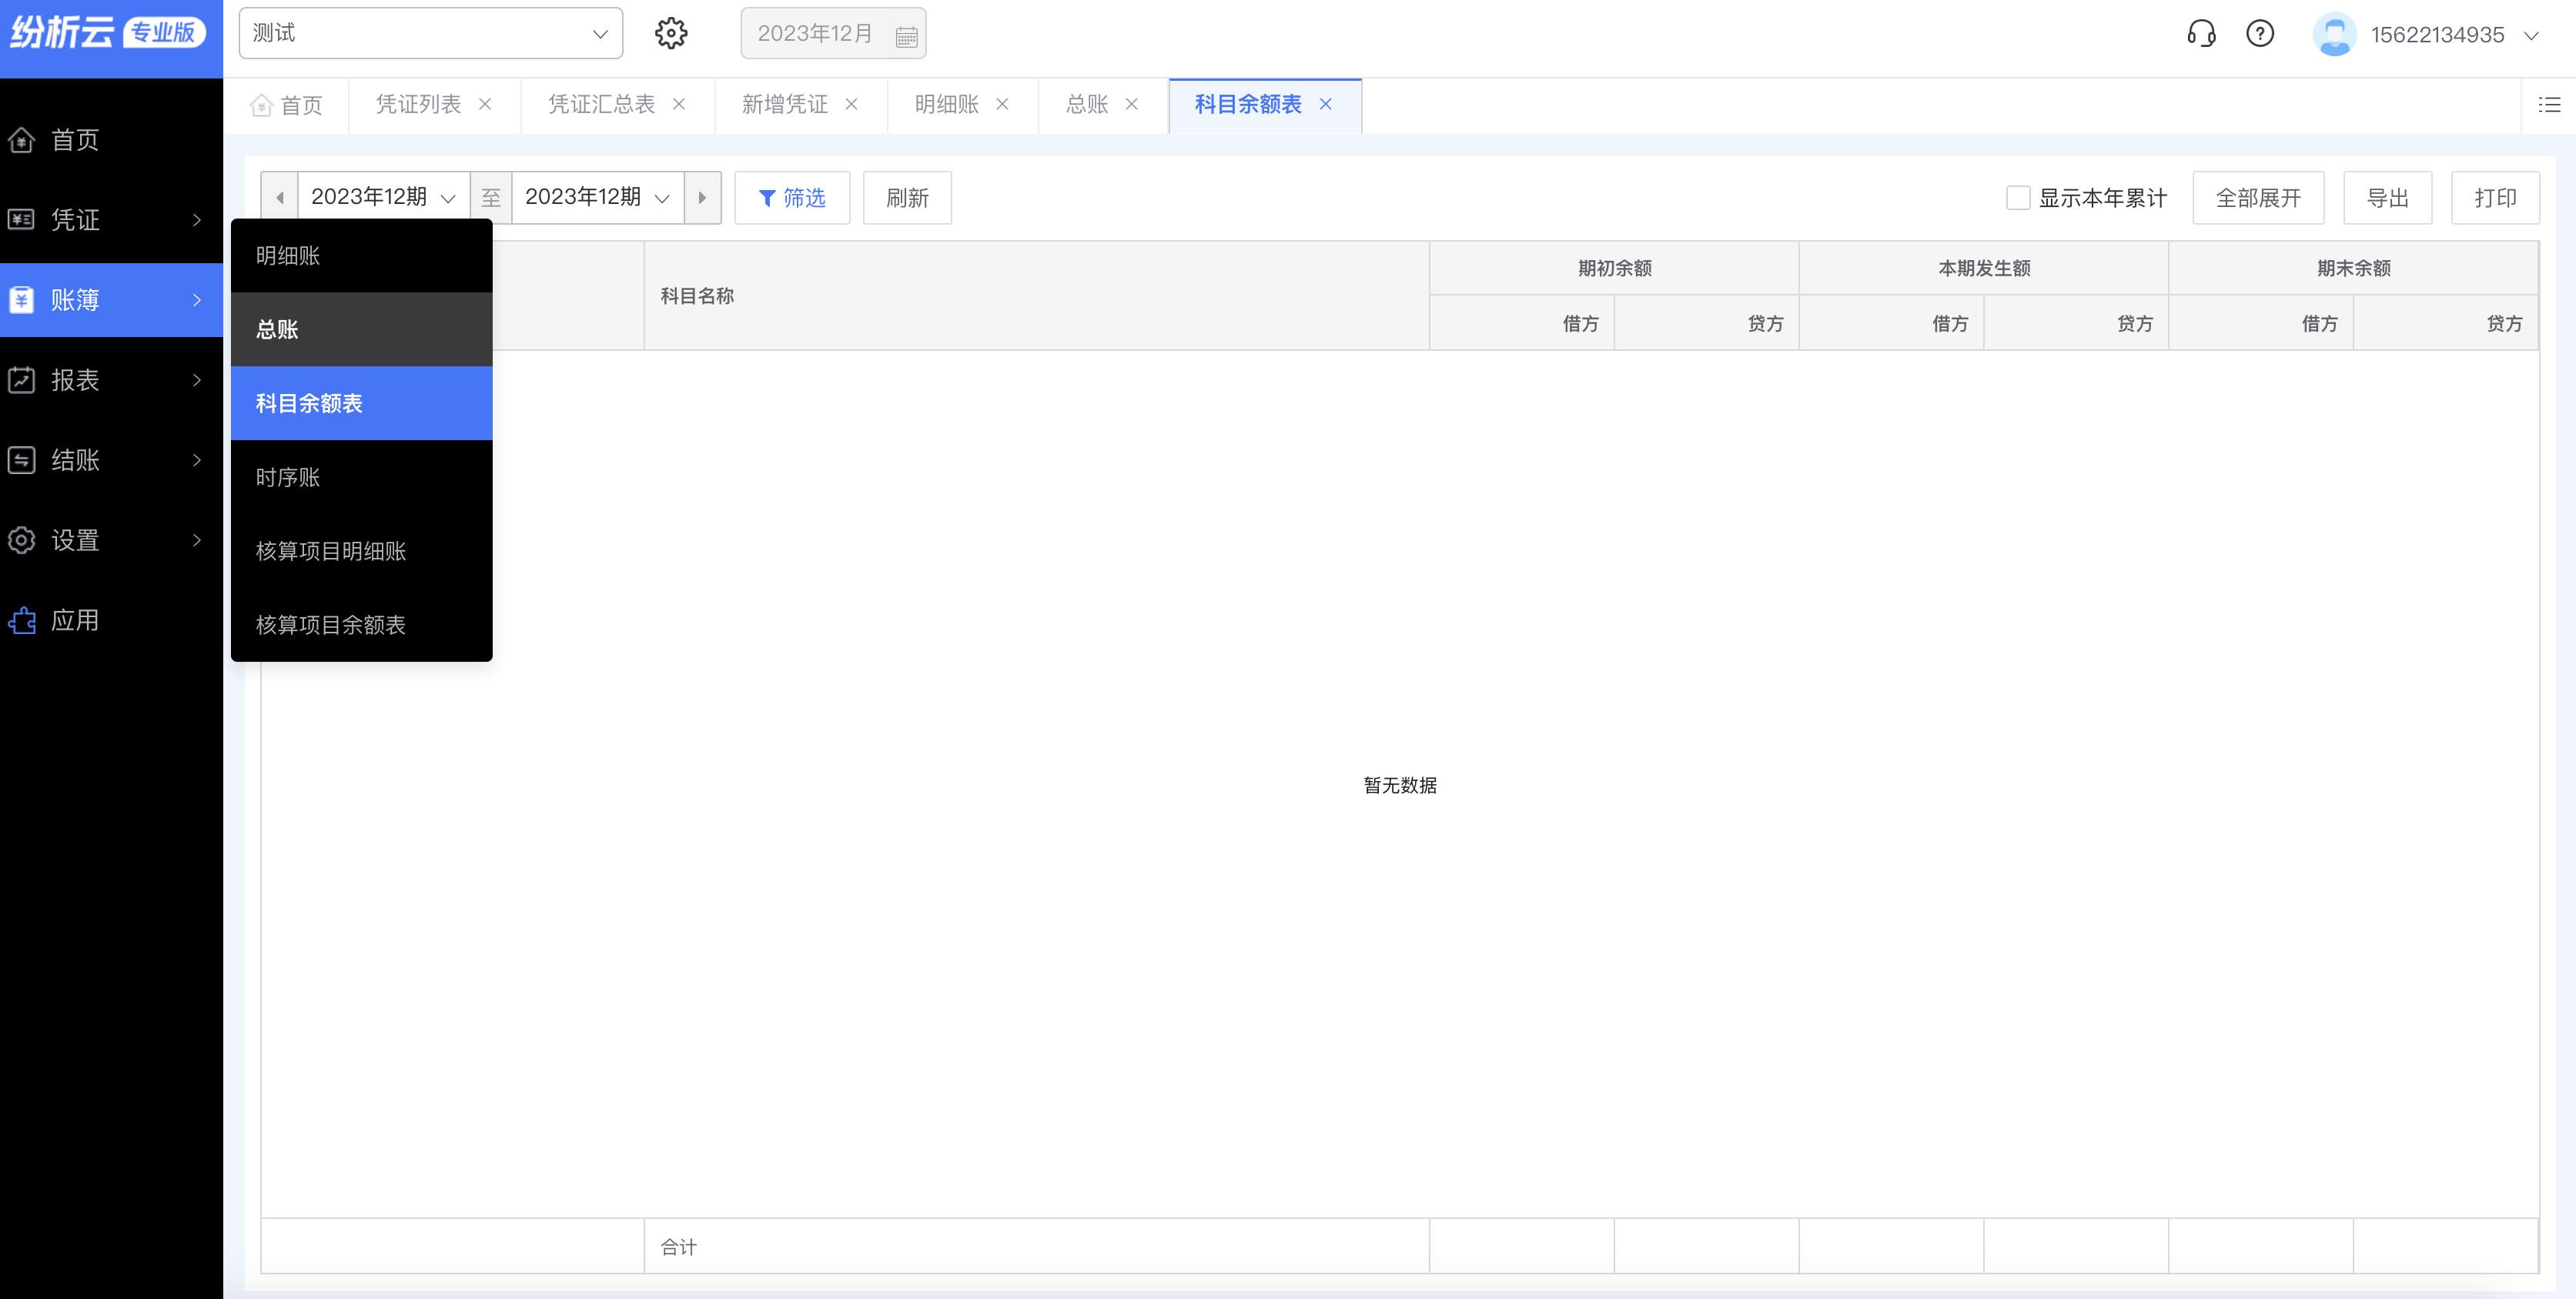Image resolution: width=2576 pixels, height=1299 pixels.
Task: Click the 凭证 voucher icon in sidebar
Action: tap(22, 220)
